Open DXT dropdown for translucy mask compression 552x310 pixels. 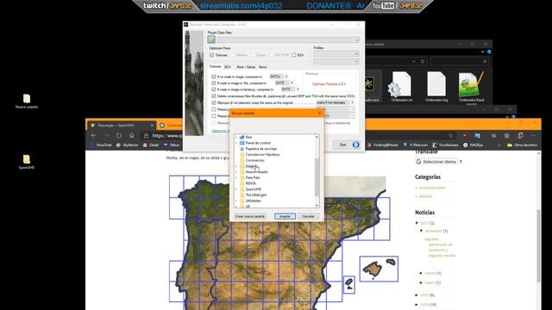click(298, 90)
